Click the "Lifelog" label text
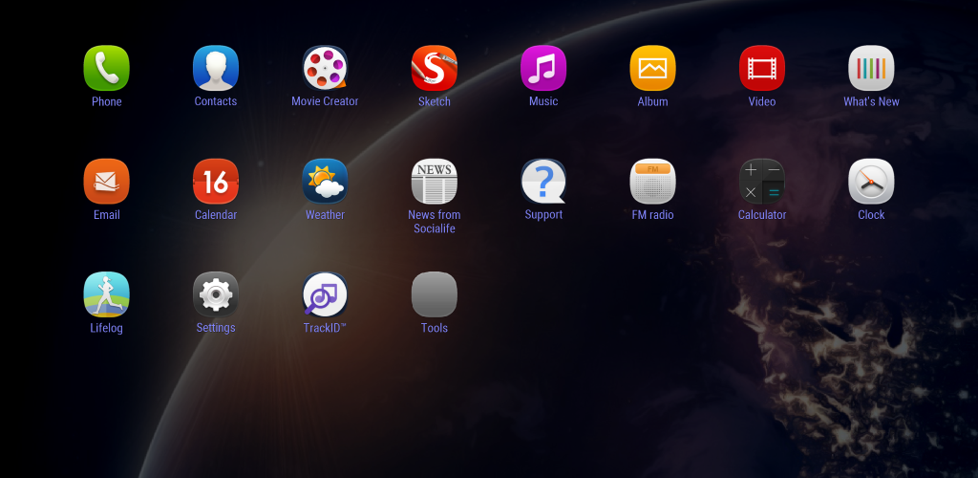Viewport: 978px width, 478px height. click(x=107, y=328)
